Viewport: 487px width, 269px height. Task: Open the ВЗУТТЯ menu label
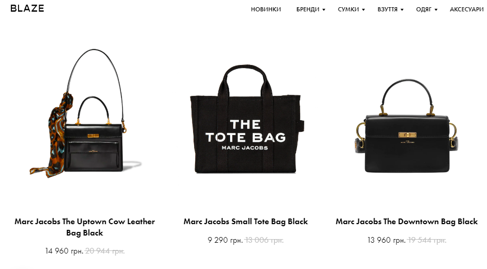coord(387,9)
